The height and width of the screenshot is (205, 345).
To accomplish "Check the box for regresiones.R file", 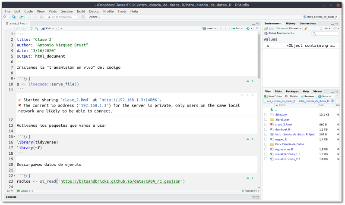I will (x=266, y=150).
